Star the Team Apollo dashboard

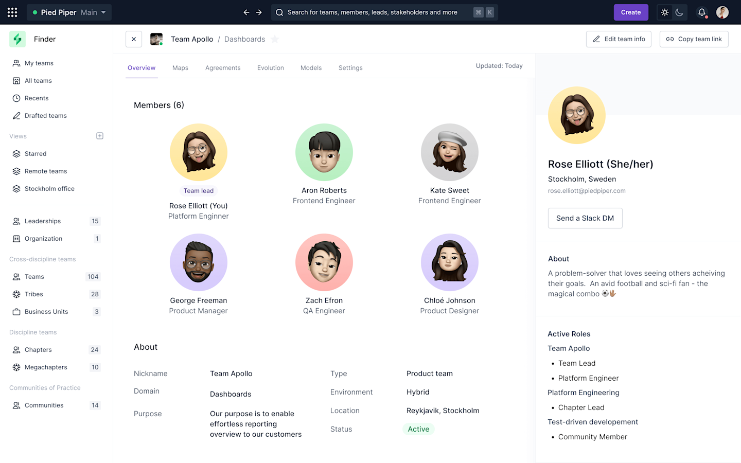coord(275,39)
